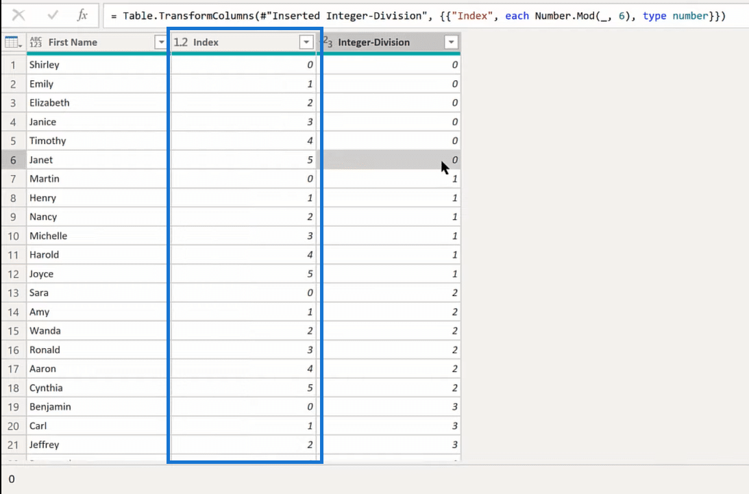Click the 123 type icon of Integer-Division
749x494 pixels.
click(328, 42)
